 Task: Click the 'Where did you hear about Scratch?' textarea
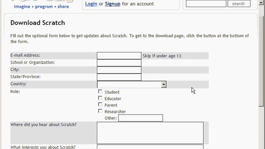click(x=150, y=133)
